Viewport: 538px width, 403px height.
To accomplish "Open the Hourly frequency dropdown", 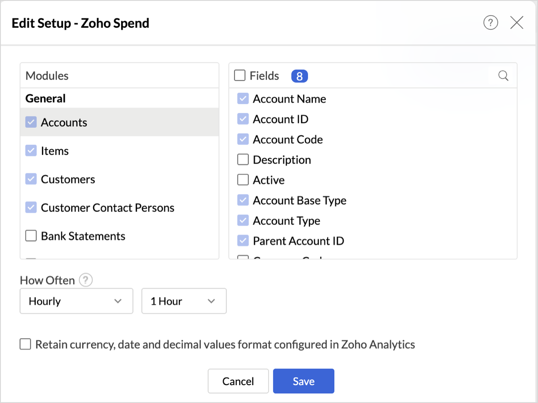I will (x=76, y=301).
